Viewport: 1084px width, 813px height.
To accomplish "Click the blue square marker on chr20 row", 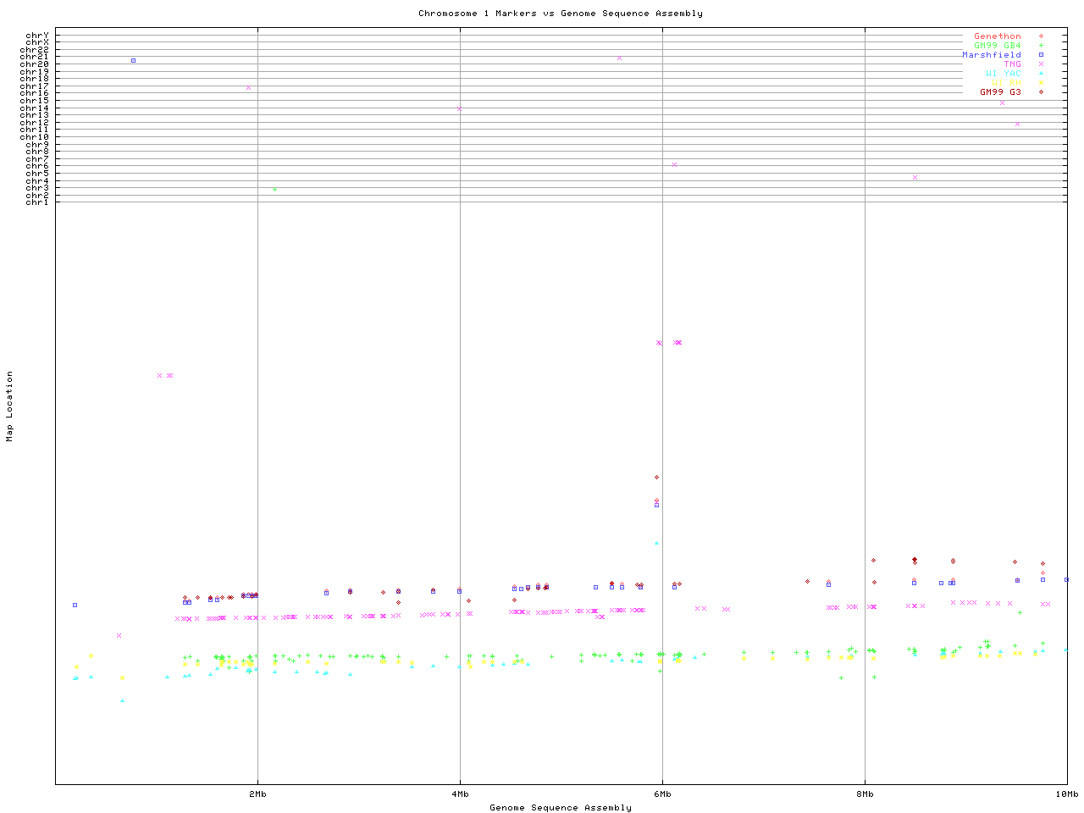I will [x=133, y=61].
